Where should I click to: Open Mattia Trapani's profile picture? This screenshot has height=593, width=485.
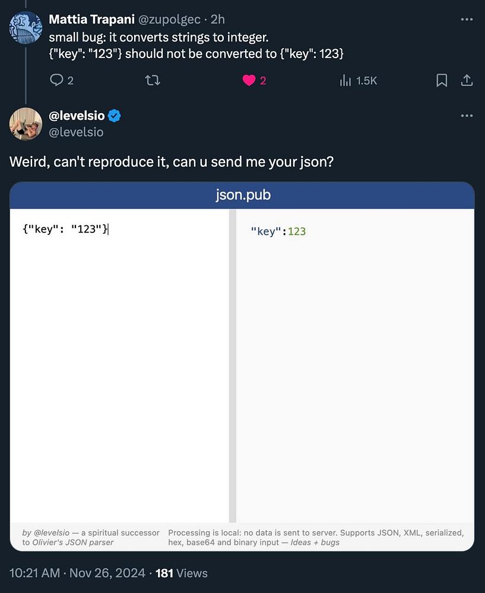(x=26, y=27)
